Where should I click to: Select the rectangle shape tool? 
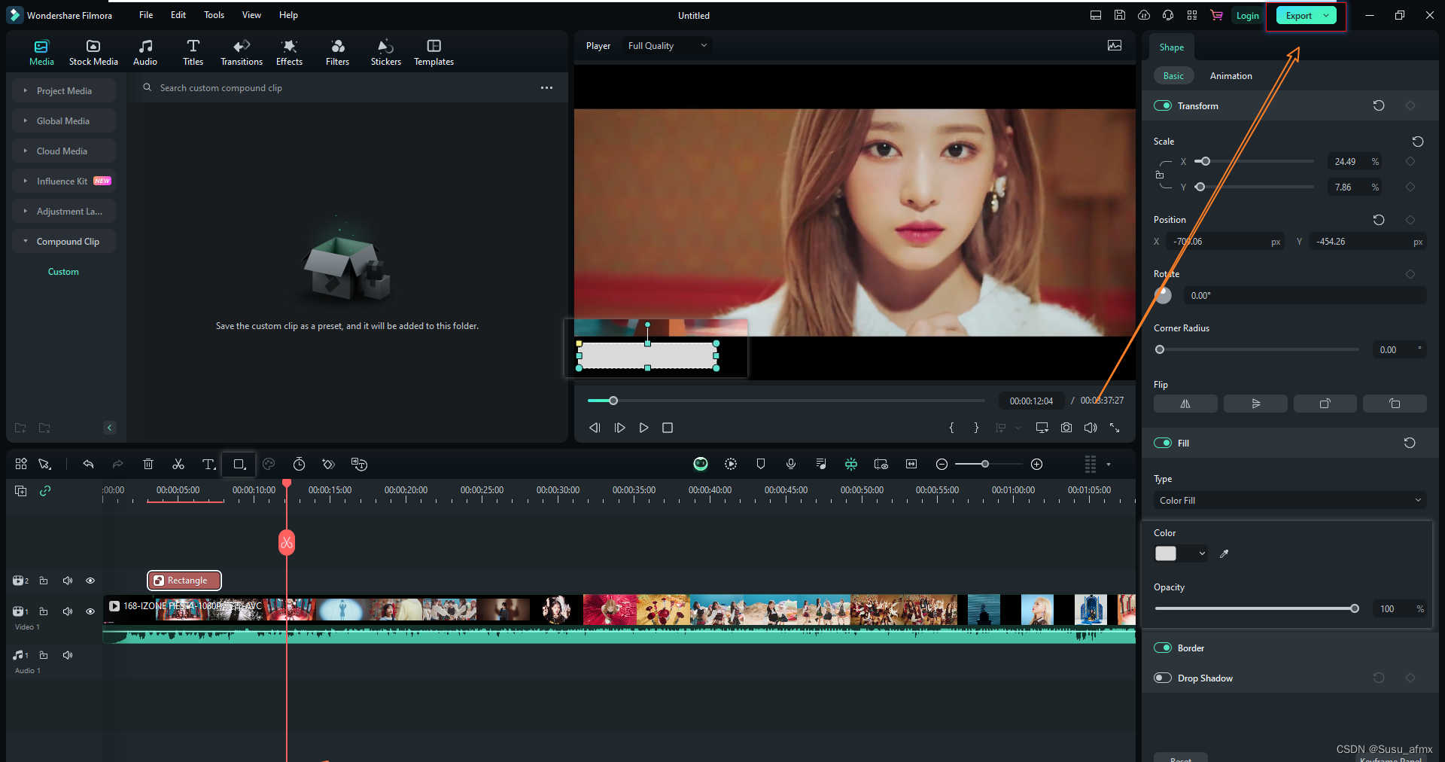tap(239, 465)
